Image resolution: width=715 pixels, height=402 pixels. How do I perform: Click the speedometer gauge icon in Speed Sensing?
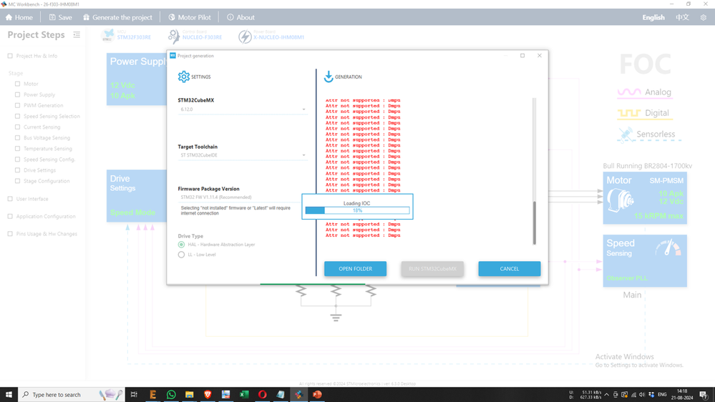click(668, 247)
